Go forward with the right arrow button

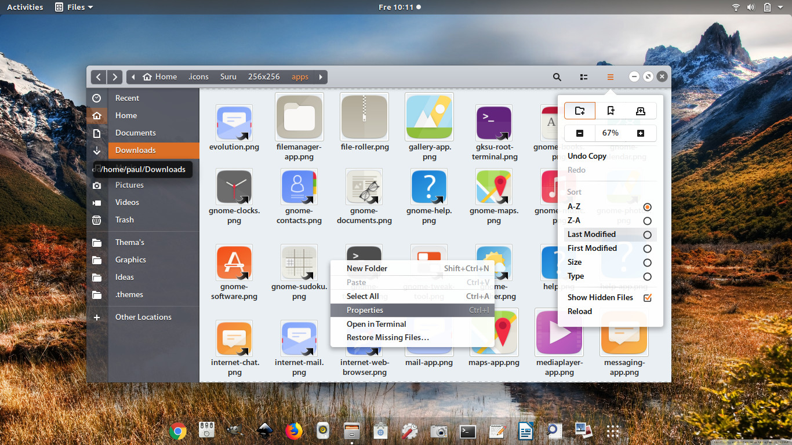(115, 76)
